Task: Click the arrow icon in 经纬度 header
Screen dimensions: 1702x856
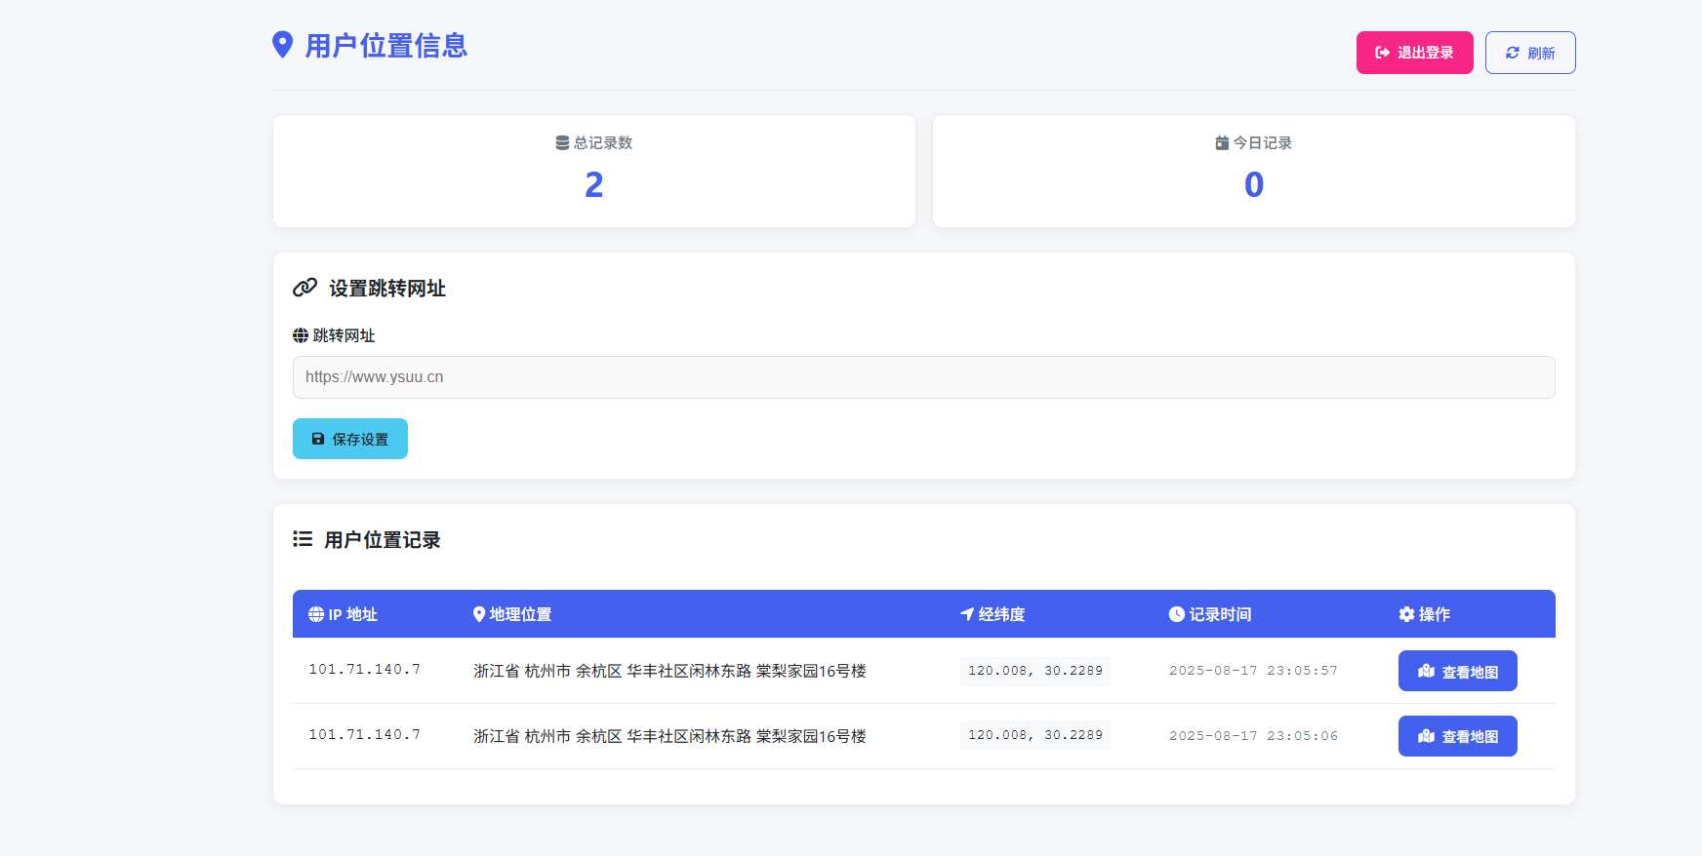Action: click(967, 614)
